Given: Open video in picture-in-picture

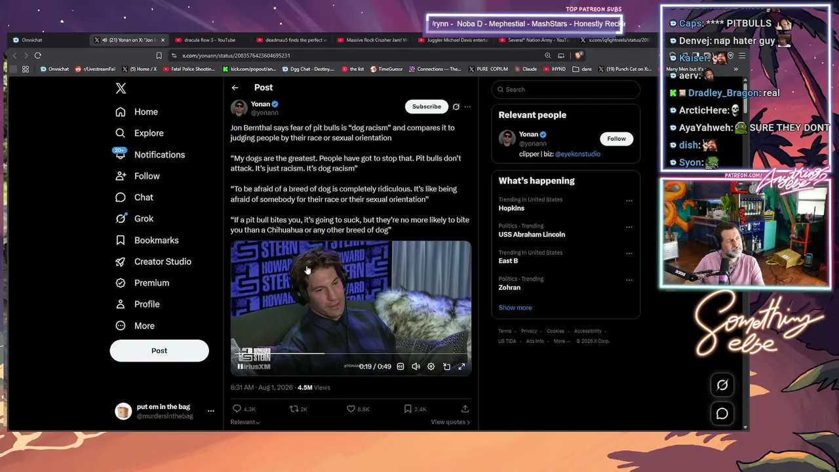Looking at the screenshot, I should click(x=446, y=366).
